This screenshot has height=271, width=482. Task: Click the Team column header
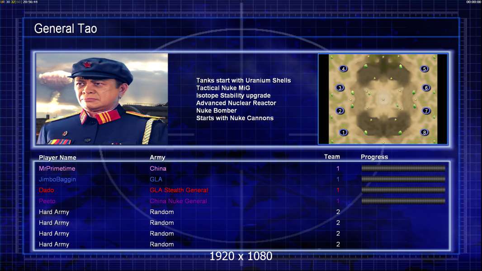(332, 157)
